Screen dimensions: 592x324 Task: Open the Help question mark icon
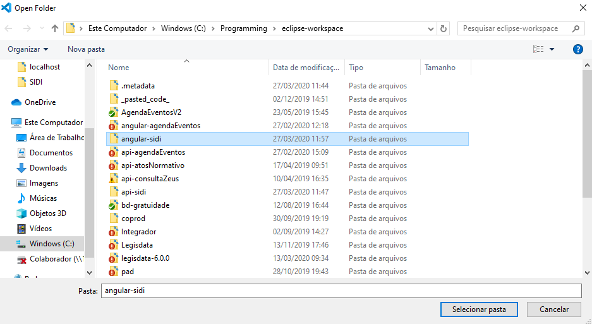click(x=577, y=49)
